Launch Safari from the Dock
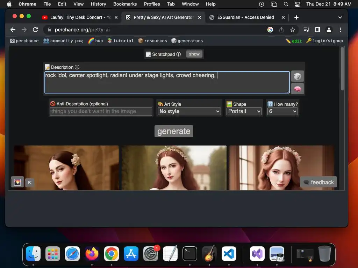The height and width of the screenshot is (268, 358). [x=72, y=254]
